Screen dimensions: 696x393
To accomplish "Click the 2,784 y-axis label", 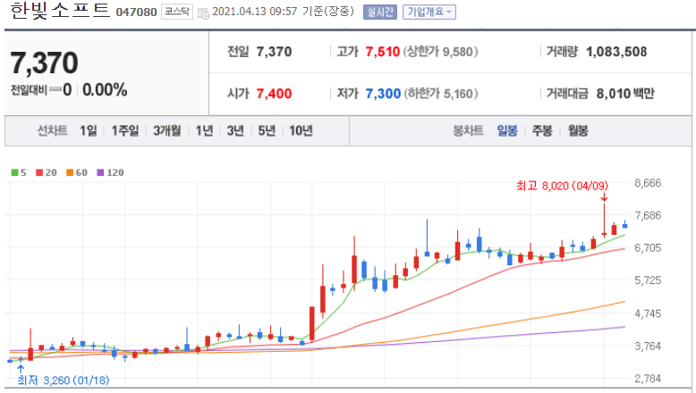I will pyautogui.click(x=648, y=379).
